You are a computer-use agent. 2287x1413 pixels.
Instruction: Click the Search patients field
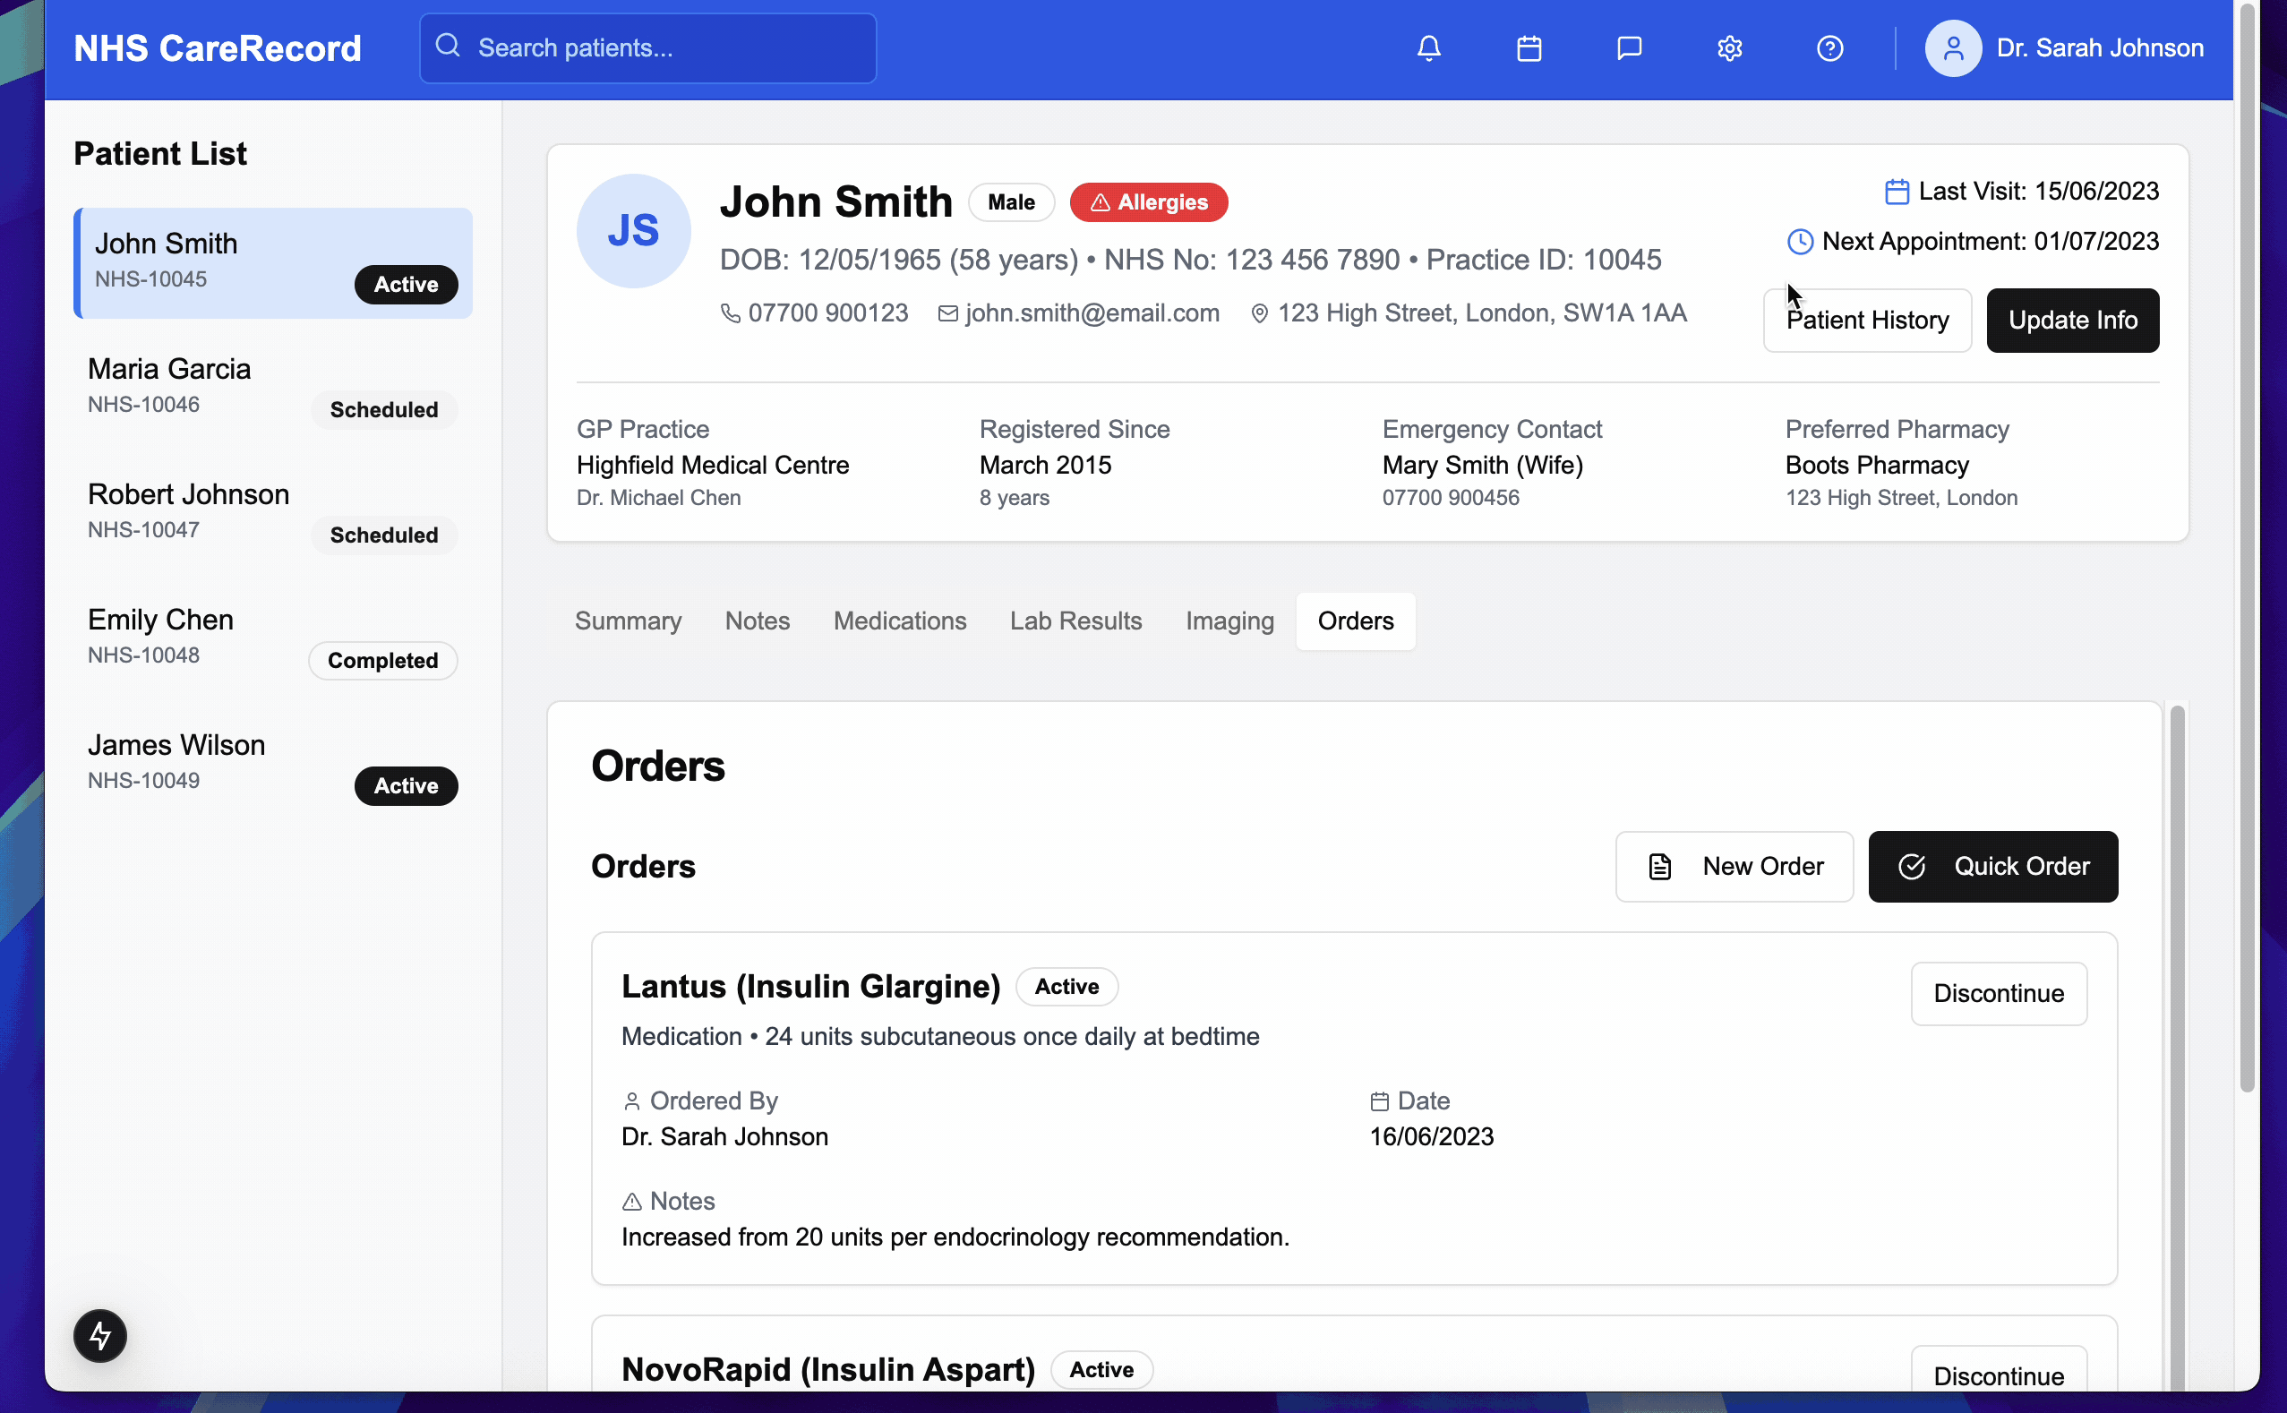click(647, 47)
